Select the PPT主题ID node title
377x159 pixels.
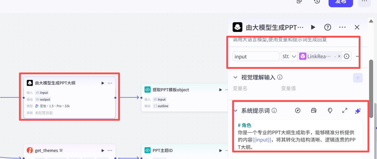pos(163,150)
